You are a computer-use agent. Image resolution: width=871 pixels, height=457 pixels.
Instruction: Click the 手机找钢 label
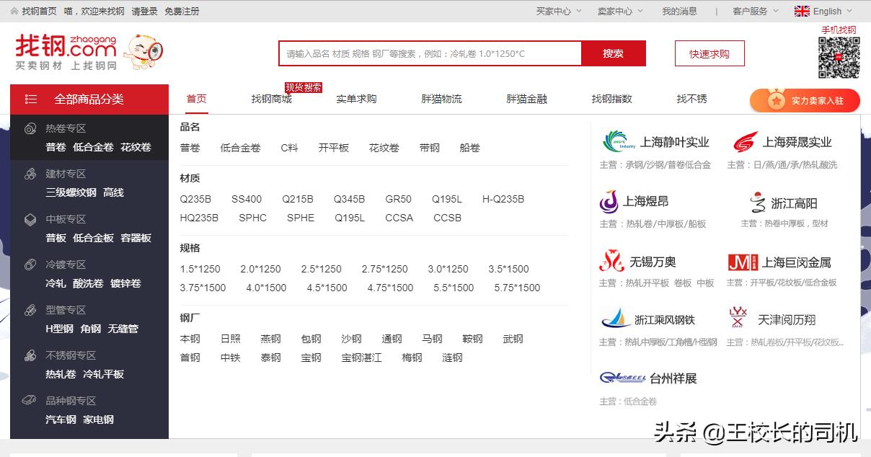(x=839, y=30)
